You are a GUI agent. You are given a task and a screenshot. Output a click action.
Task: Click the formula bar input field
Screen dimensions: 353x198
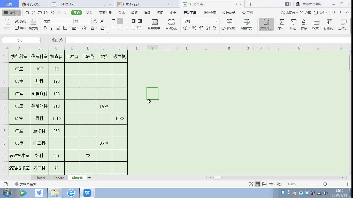tap(209, 40)
